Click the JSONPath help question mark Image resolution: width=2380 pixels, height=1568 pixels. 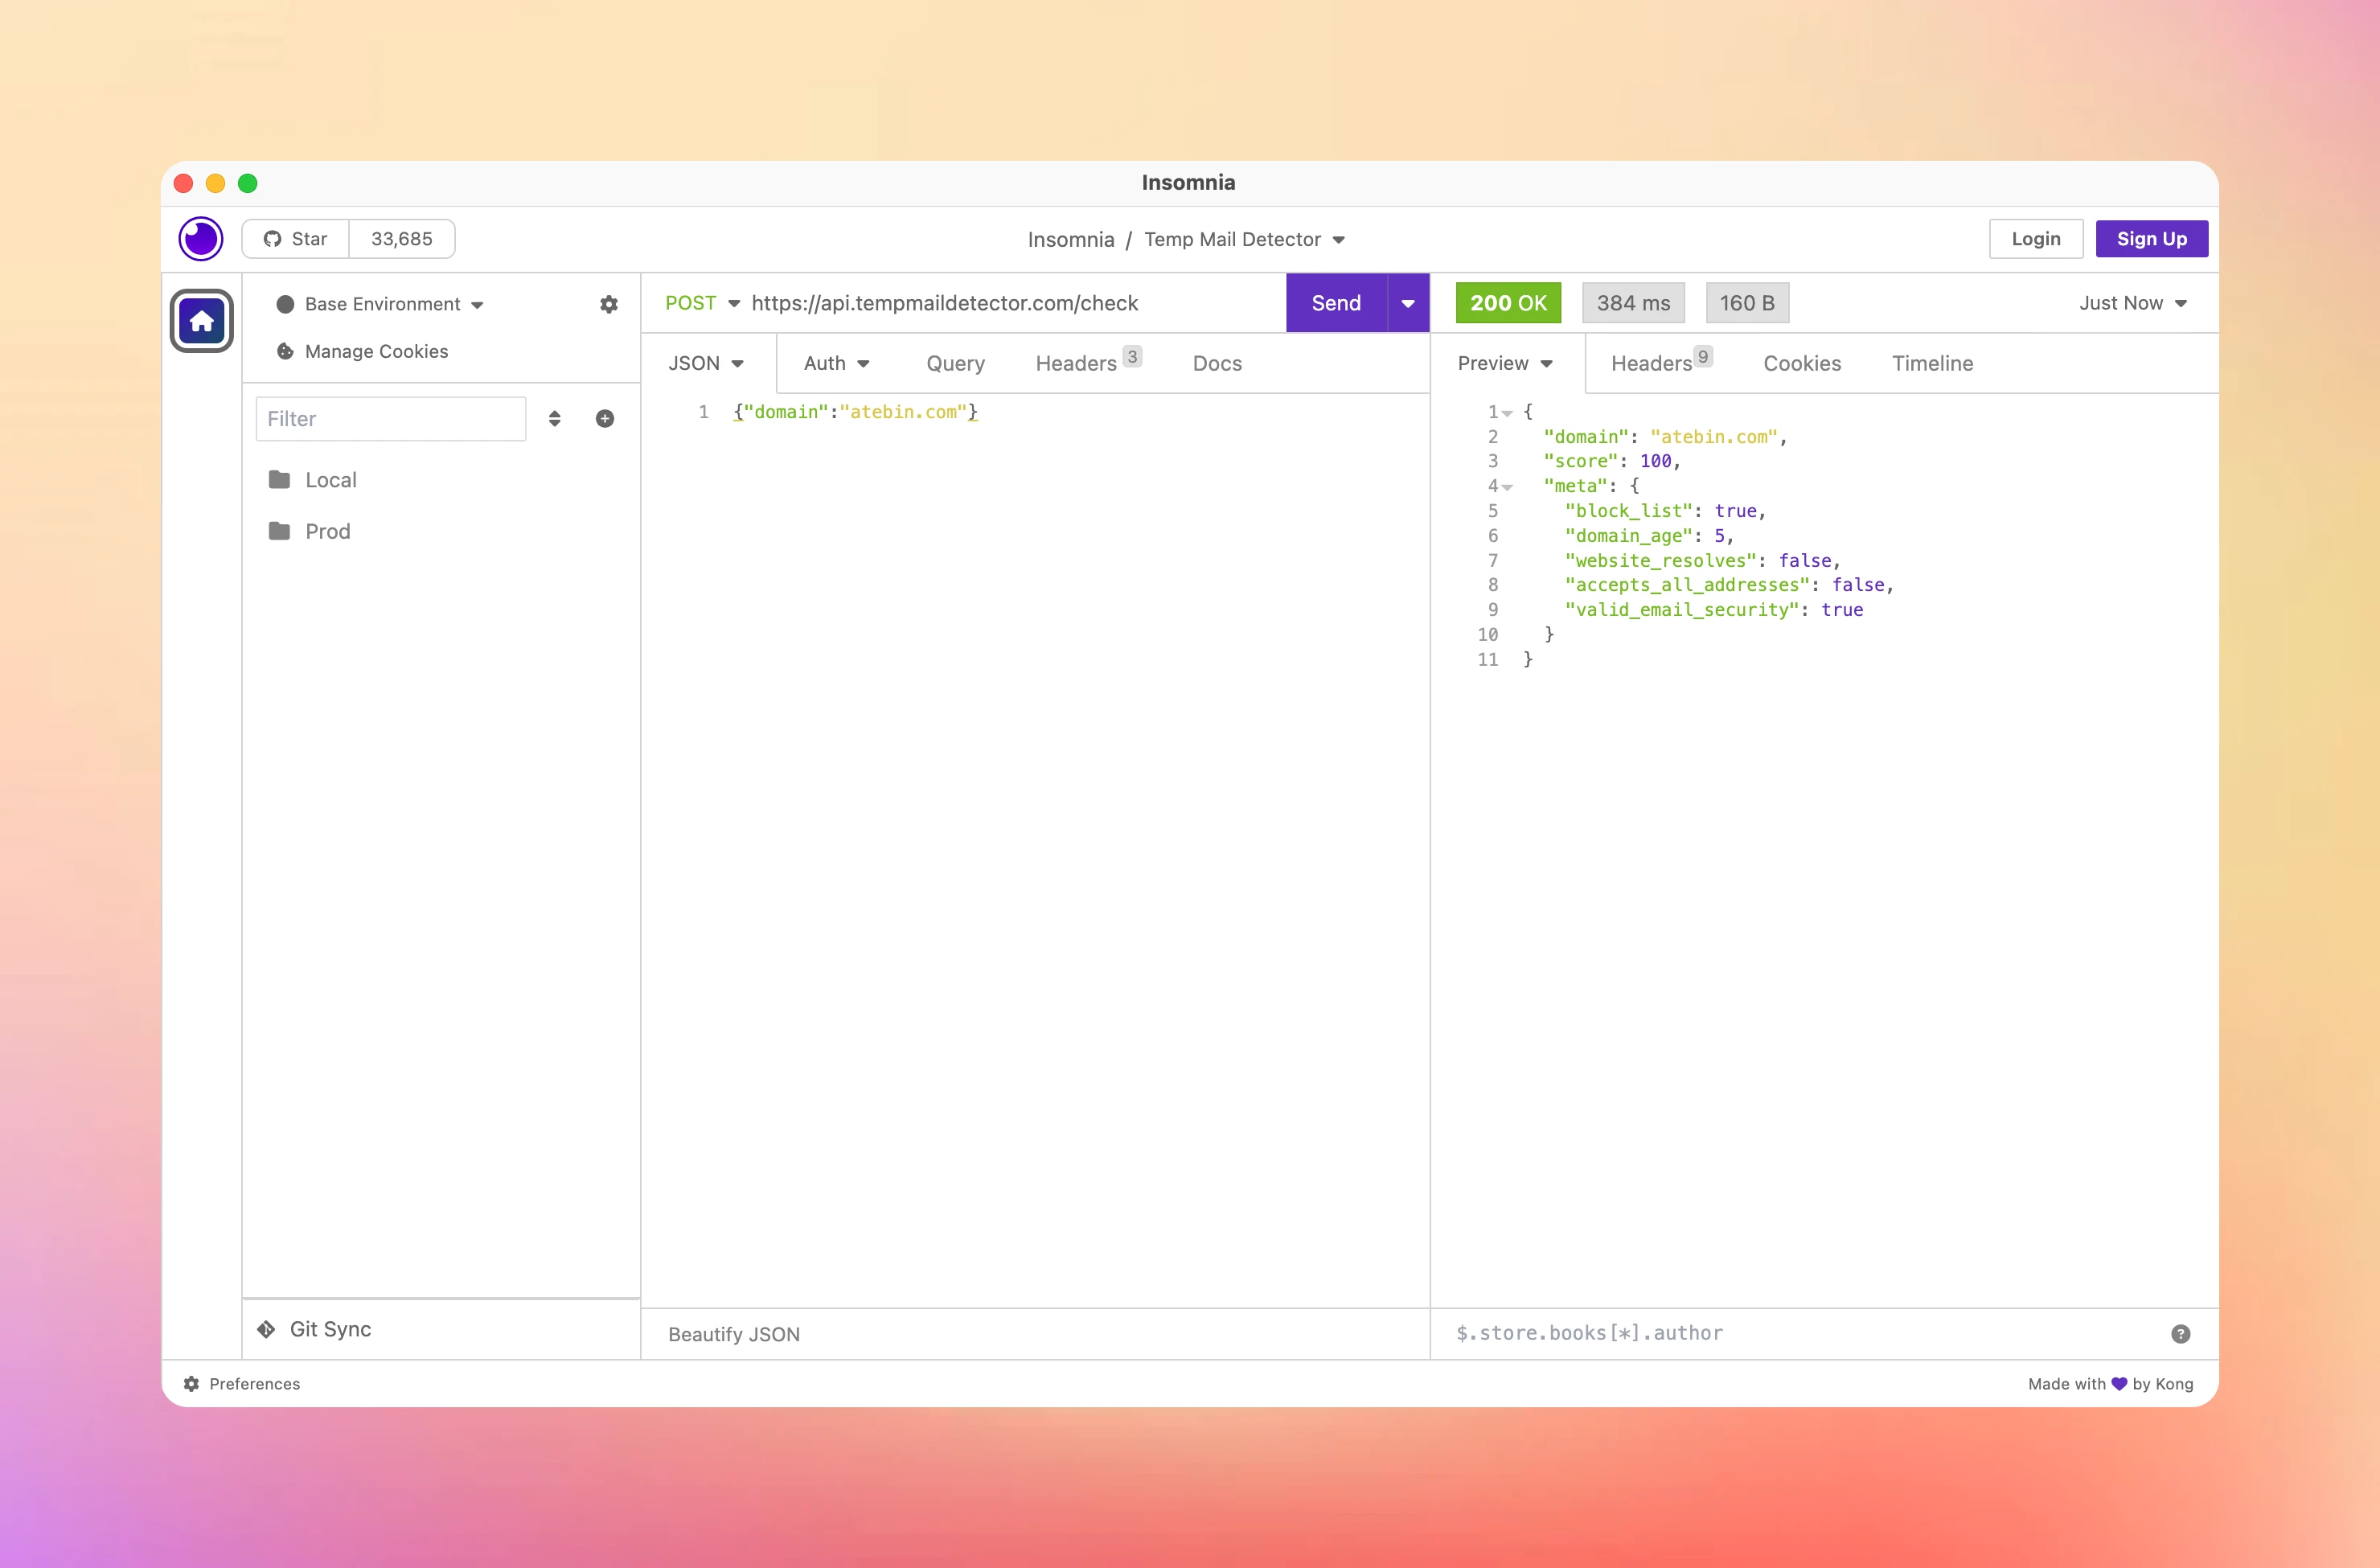[2181, 1333]
